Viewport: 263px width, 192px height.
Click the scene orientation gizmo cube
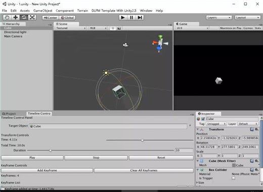[160, 43]
